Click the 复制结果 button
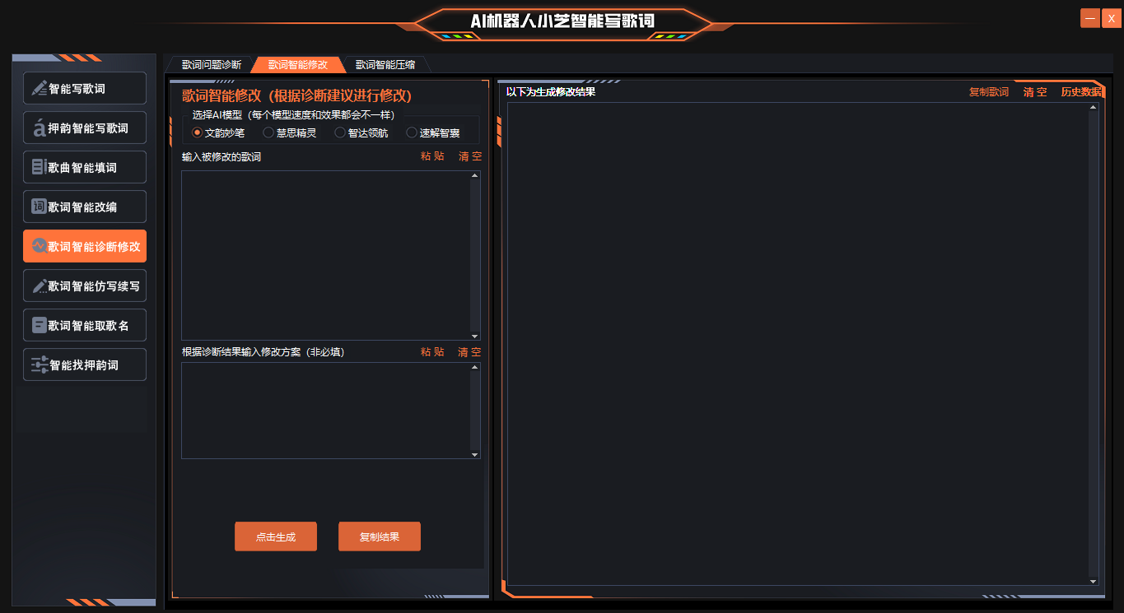 380,536
